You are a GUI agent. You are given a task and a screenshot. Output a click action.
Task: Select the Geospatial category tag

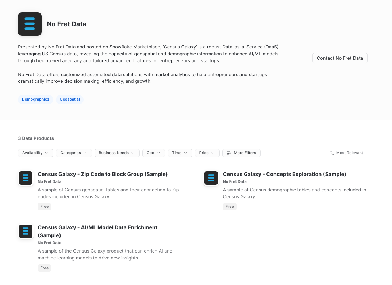click(70, 99)
